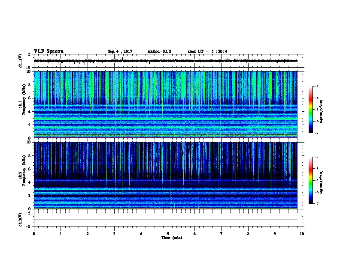Select the date text "Sep. 4 , 2017"
340x262 pixels.
point(120,51)
